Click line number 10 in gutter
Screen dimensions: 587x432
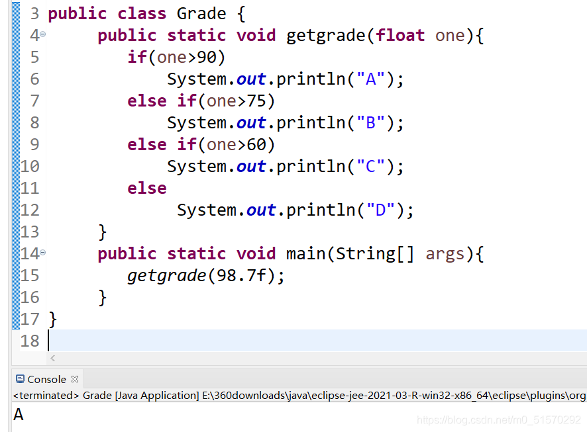(30, 166)
